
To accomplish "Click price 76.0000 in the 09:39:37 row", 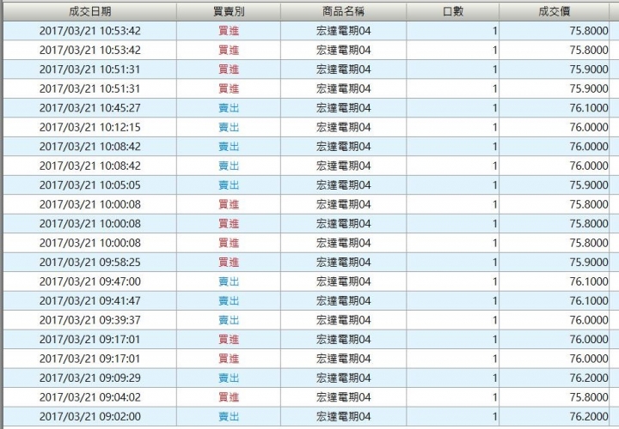I will click(x=589, y=320).
